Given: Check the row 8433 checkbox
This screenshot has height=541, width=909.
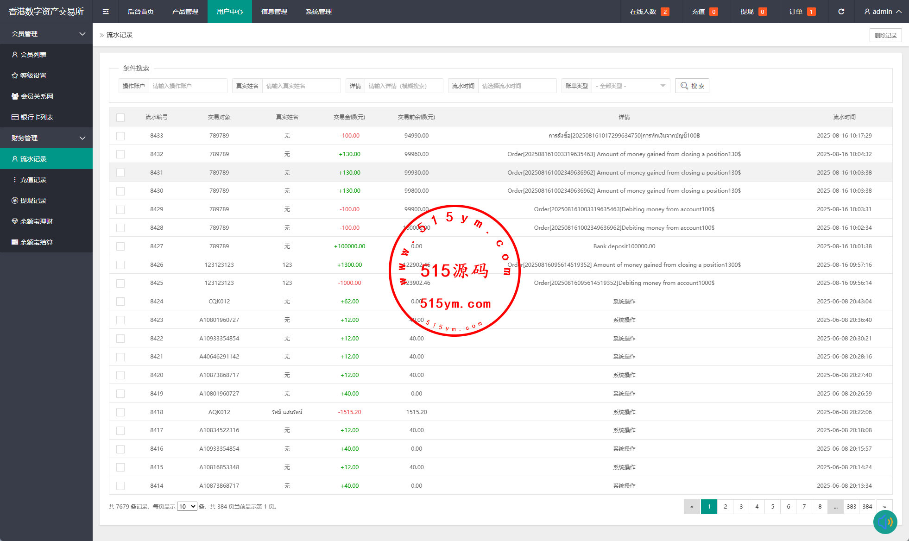Looking at the screenshot, I should [120, 136].
